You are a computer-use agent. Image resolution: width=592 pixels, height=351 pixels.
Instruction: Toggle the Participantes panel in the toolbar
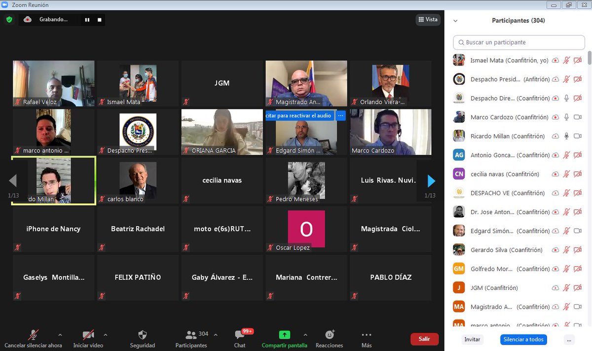click(191, 339)
